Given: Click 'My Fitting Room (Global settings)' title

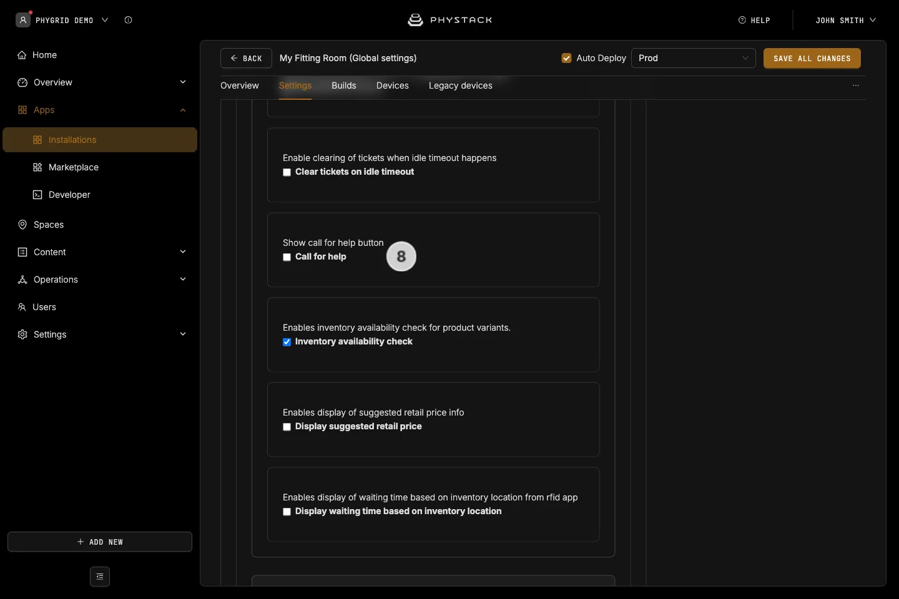Looking at the screenshot, I should [x=348, y=58].
